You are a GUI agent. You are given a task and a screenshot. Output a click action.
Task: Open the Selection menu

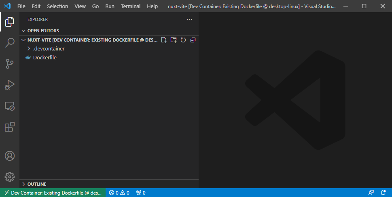pos(57,6)
